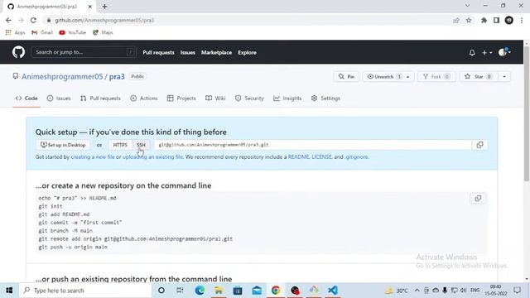
Task: Expand the plus create-new menu
Action: tap(487, 53)
